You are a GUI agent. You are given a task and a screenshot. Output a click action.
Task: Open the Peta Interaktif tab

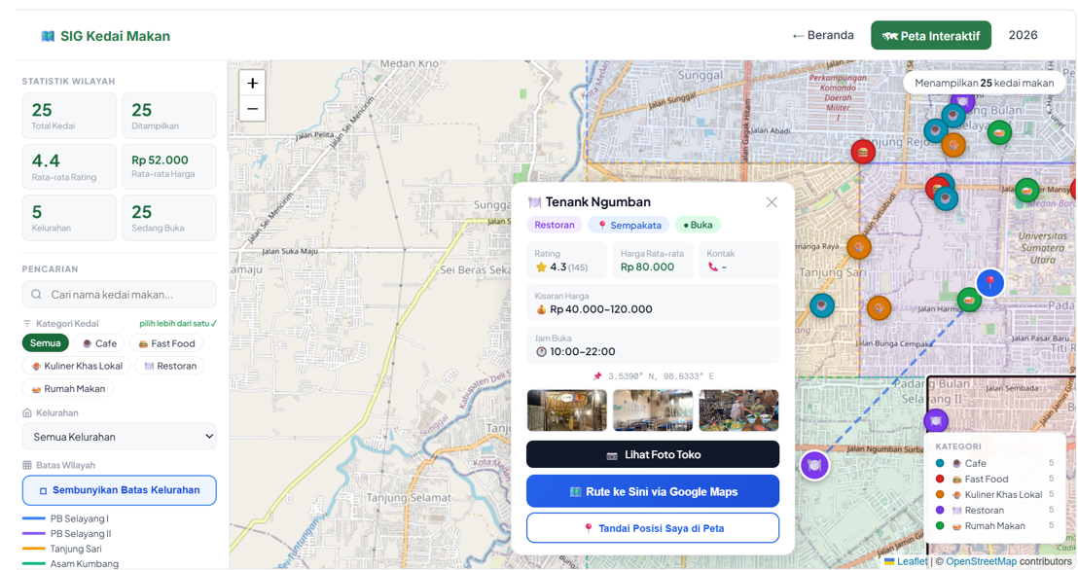coord(931,36)
